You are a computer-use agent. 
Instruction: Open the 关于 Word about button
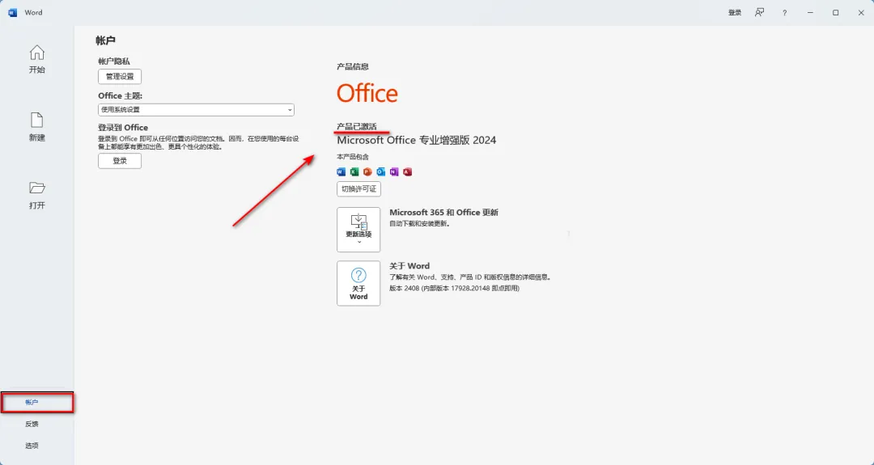[x=359, y=284]
